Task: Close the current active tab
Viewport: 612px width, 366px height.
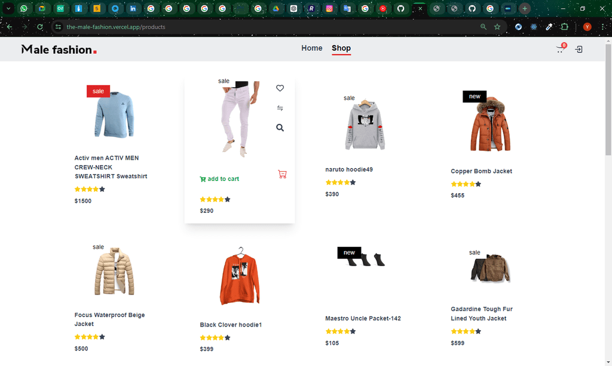Action: 420,8
